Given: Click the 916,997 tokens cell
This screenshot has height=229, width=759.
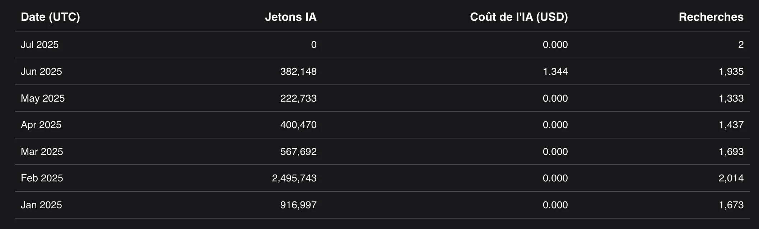Looking at the screenshot, I should (x=298, y=205).
